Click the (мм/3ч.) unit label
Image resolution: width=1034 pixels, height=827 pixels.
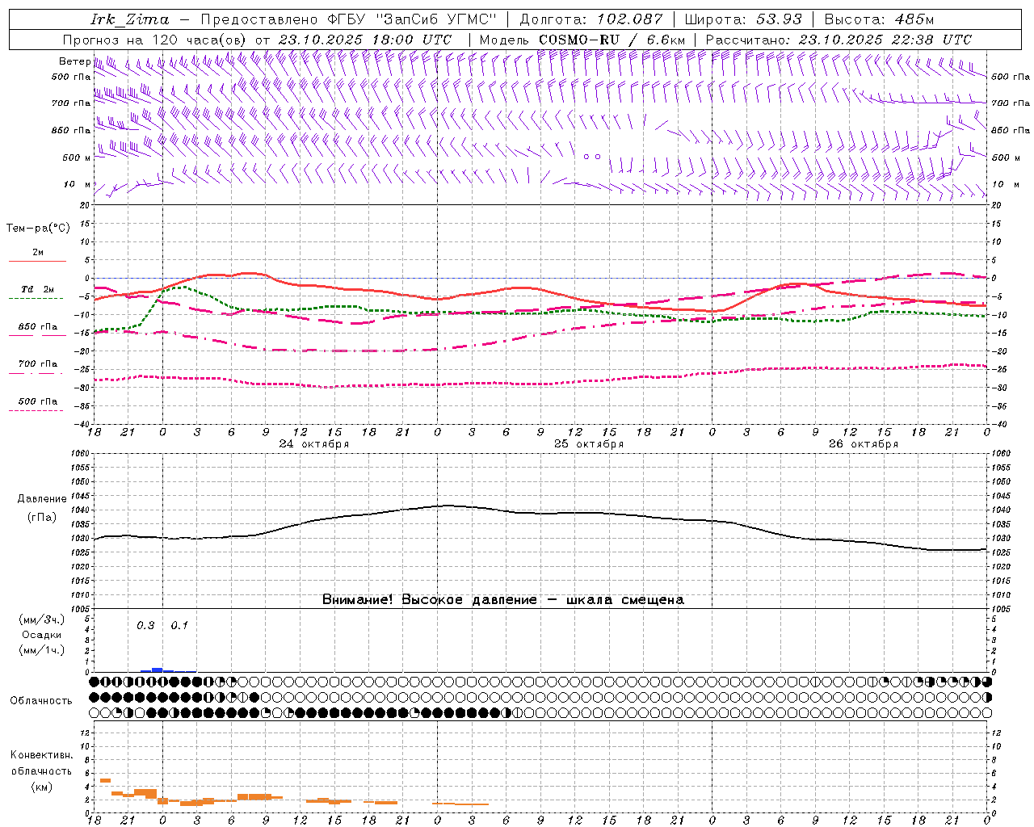point(42,619)
